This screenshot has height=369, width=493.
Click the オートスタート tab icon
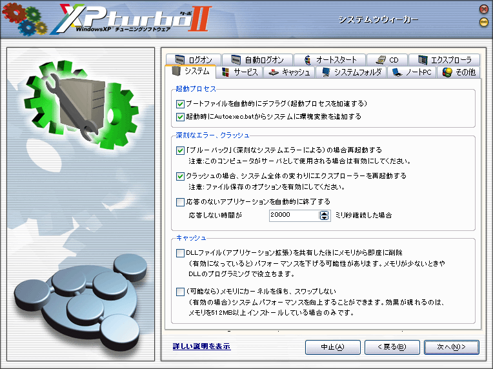308,60
